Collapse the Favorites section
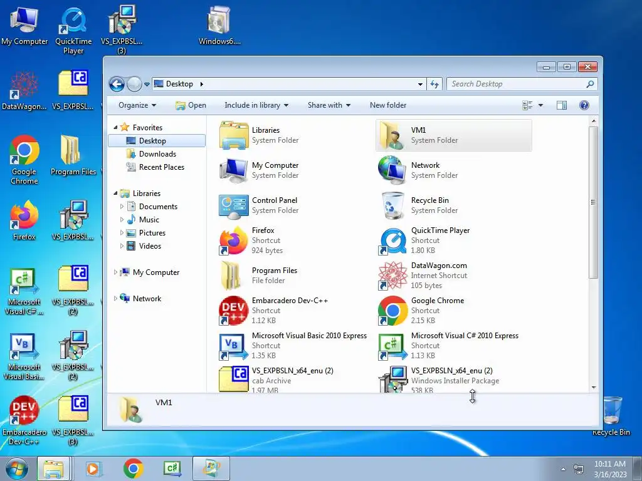Image resolution: width=642 pixels, height=481 pixels. point(115,128)
